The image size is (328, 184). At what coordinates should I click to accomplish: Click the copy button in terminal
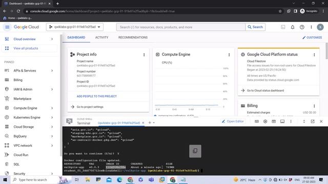(195, 151)
